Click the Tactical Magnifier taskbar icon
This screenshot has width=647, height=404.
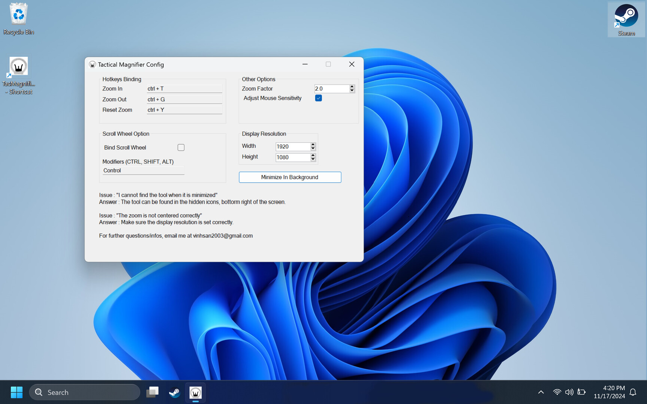tap(195, 392)
